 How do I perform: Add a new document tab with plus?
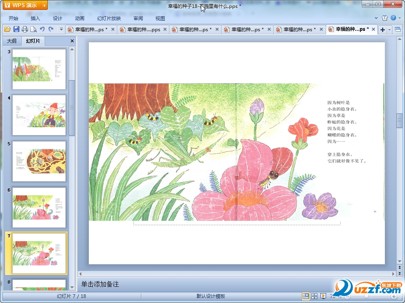click(382, 30)
